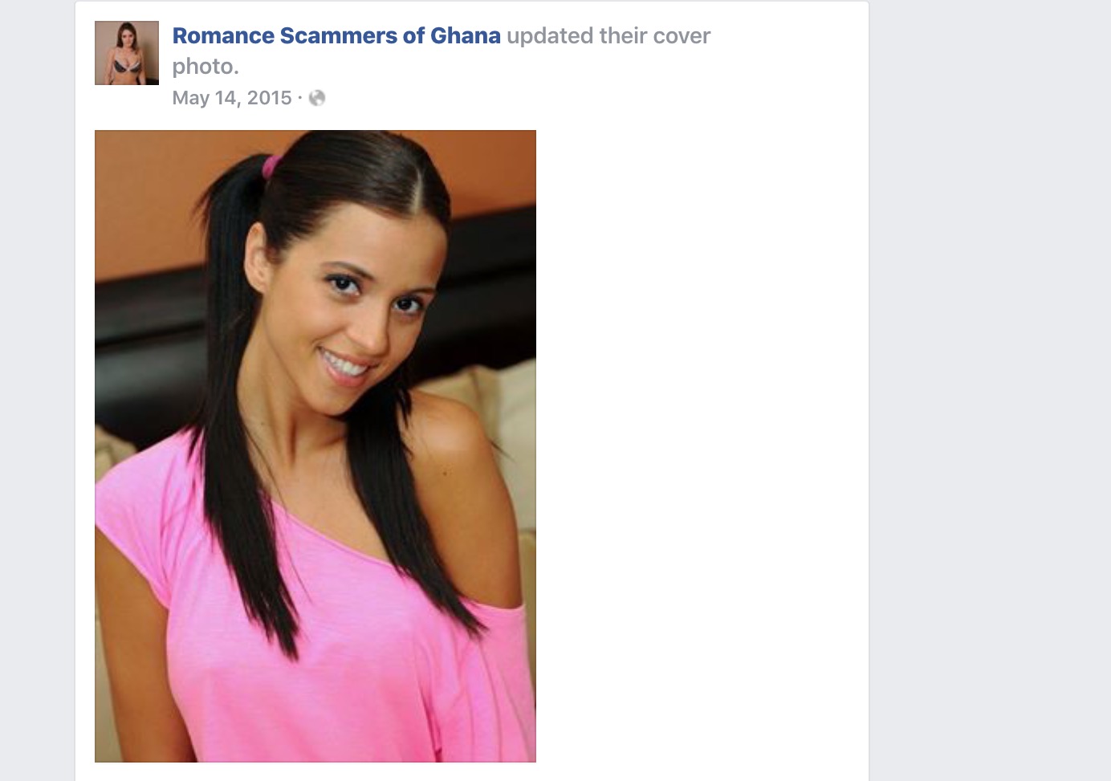This screenshot has width=1111, height=781.
Task: Click the globe public audience icon
Action: [x=317, y=98]
